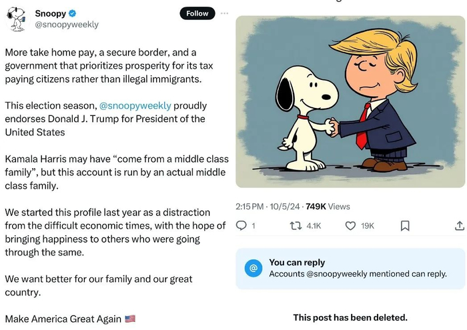
Task: Click the Snoopy display name
Action: [49, 13]
